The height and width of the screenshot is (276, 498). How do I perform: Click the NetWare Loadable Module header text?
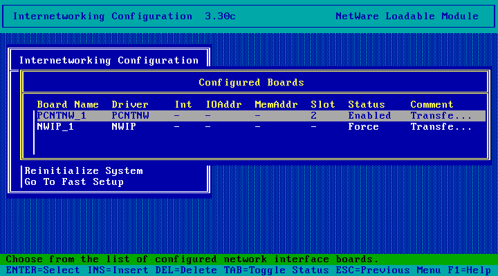pyautogui.click(x=407, y=16)
